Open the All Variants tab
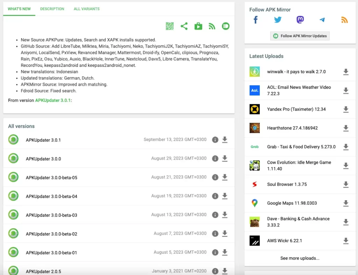This screenshot has height=275, width=358. click(x=87, y=9)
